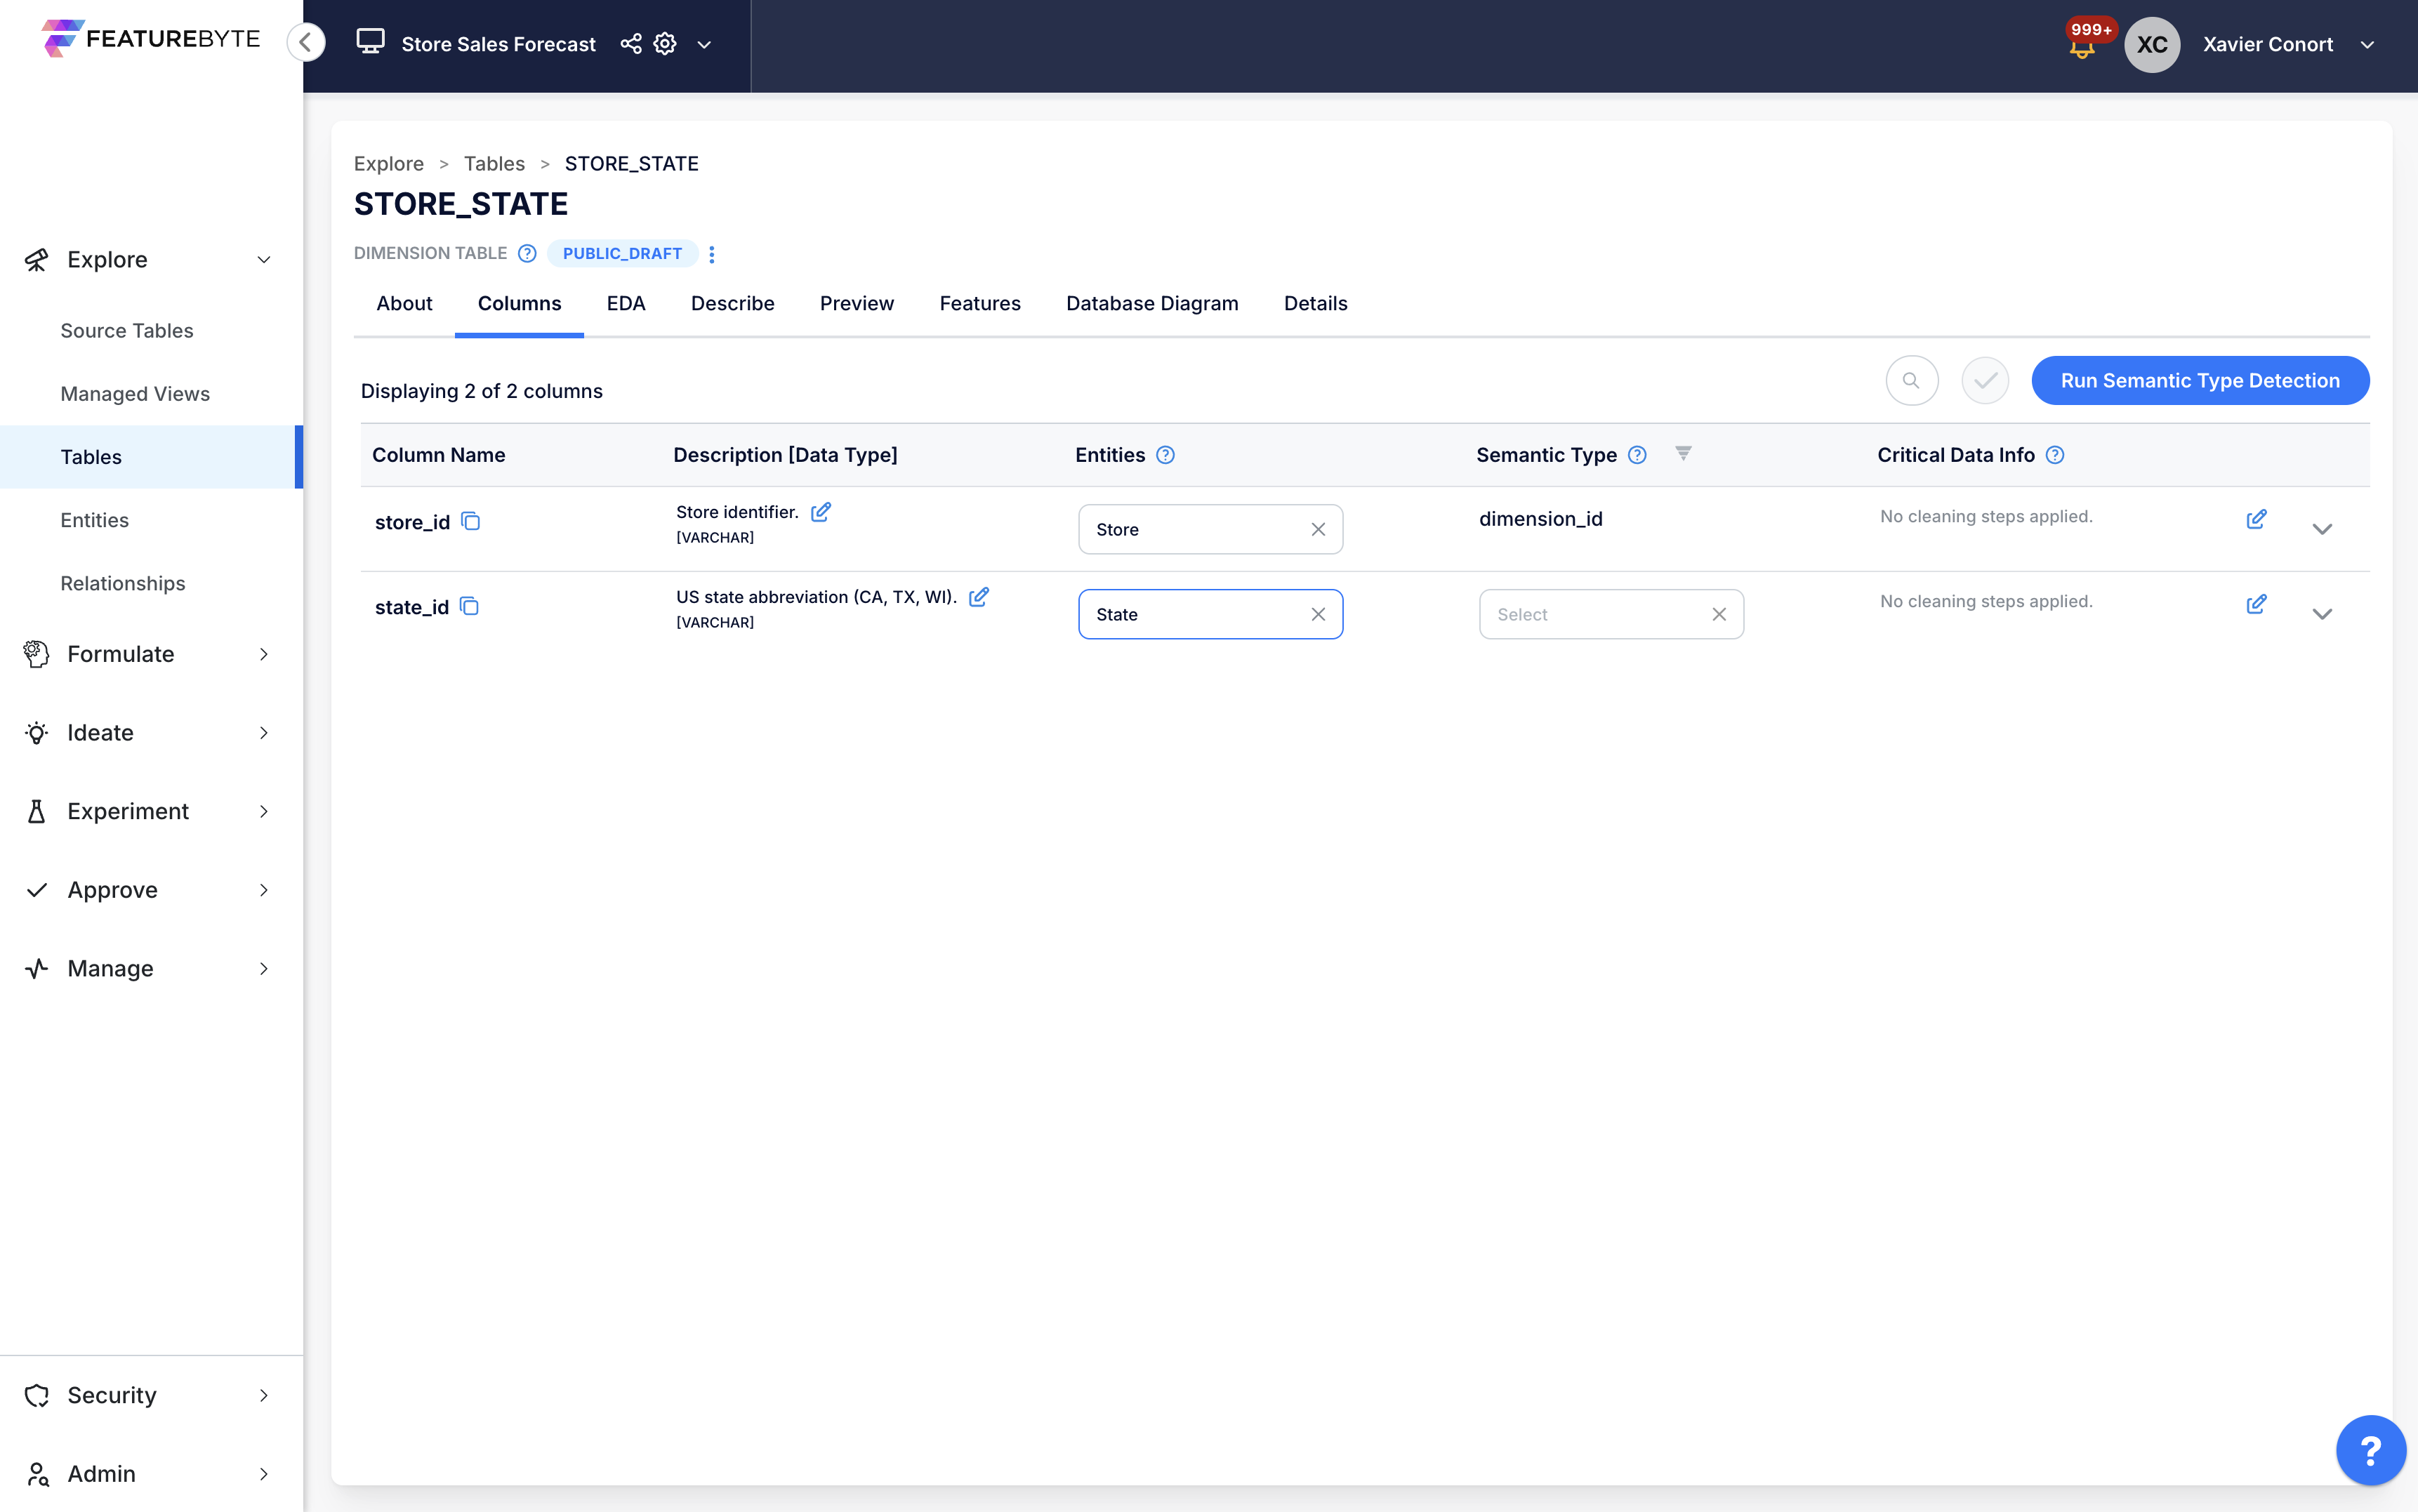Open Ideate lightbulb icon in sidebar
The width and height of the screenshot is (2418, 1512).
point(36,732)
